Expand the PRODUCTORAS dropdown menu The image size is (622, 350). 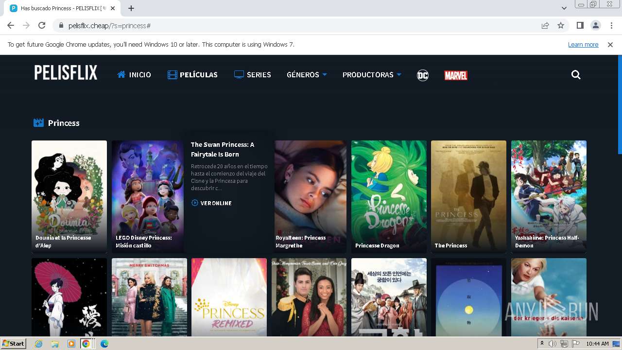(x=372, y=75)
